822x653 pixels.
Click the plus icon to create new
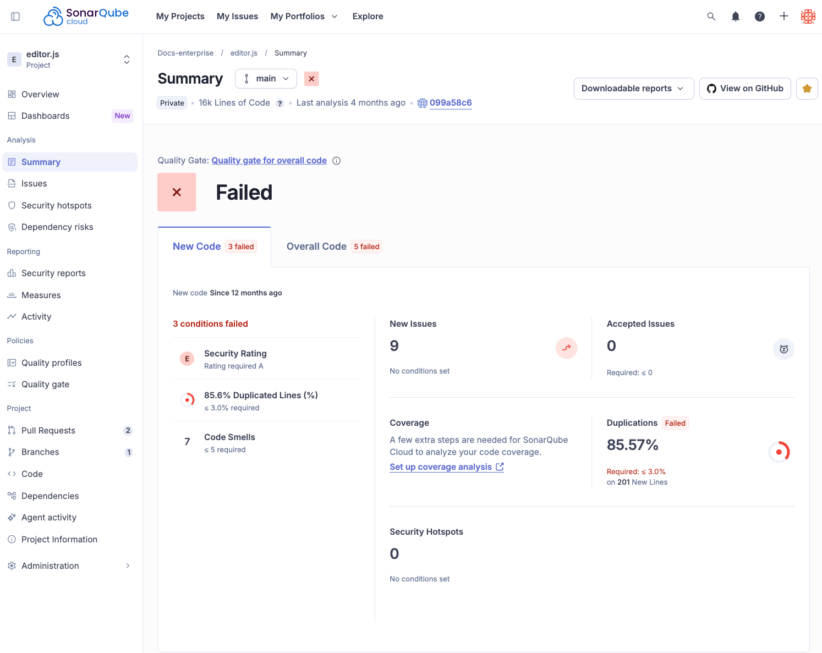pyautogui.click(x=784, y=17)
